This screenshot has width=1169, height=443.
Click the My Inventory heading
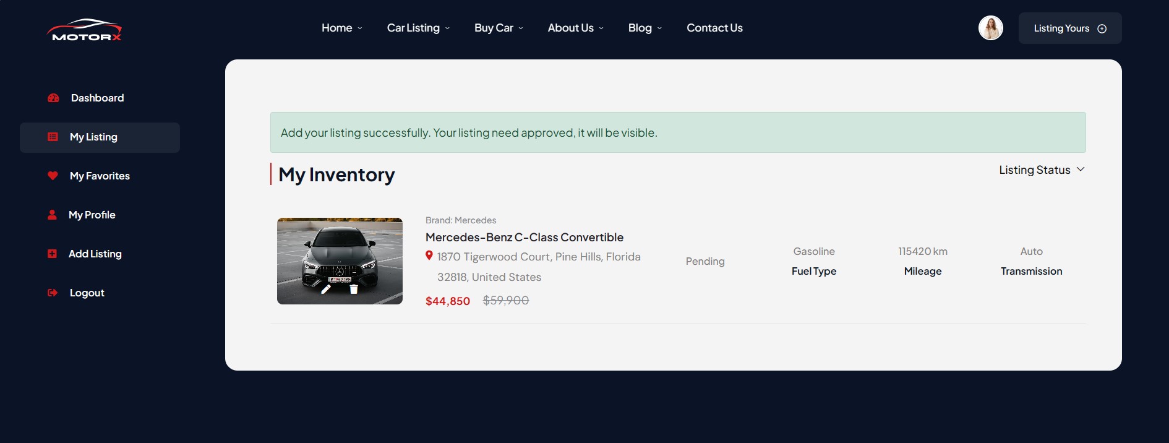point(336,174)
